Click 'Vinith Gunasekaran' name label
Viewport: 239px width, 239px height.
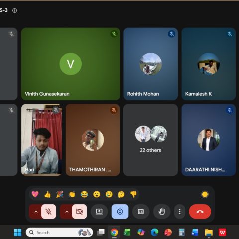point(47,94)
